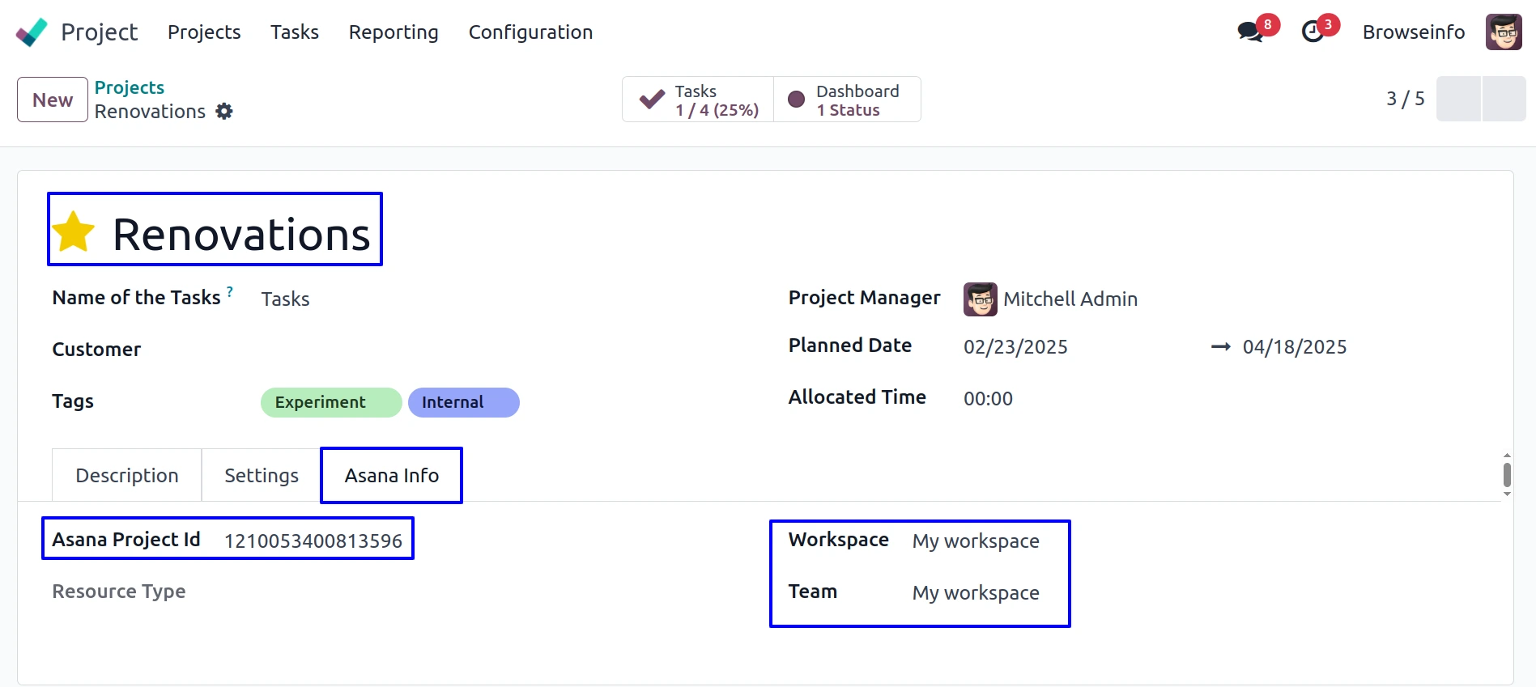1536x687 pixels.
Task: Open the Reporting menu
Action: click(394, 32)
